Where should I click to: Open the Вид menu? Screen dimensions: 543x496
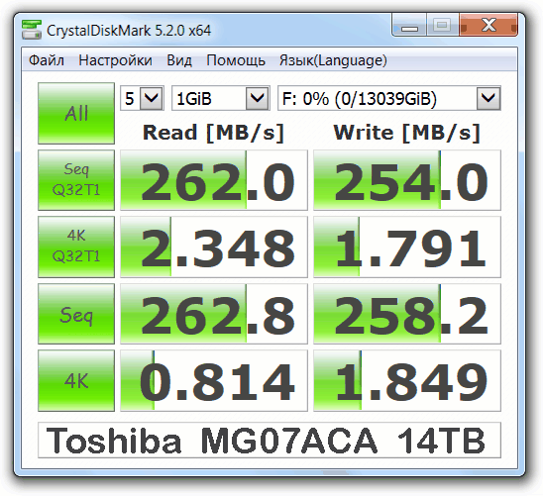pyautogui.click(x=179, y=60)
